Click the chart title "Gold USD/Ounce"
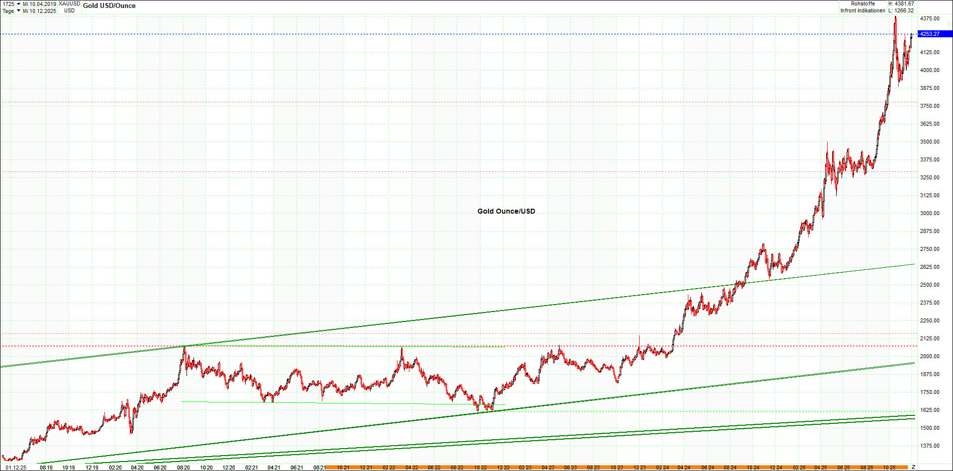 (110, 5)
